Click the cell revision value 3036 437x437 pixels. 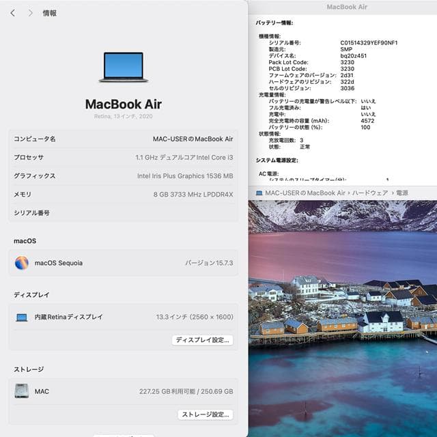pyautogui.click(x=348, y=88)
